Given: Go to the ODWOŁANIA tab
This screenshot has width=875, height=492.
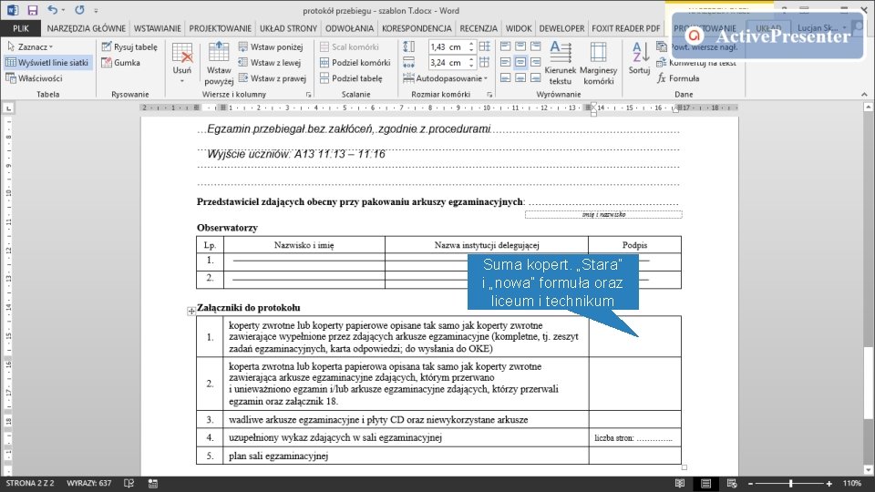Looking at the screenshot, I should tap(349, 28).
